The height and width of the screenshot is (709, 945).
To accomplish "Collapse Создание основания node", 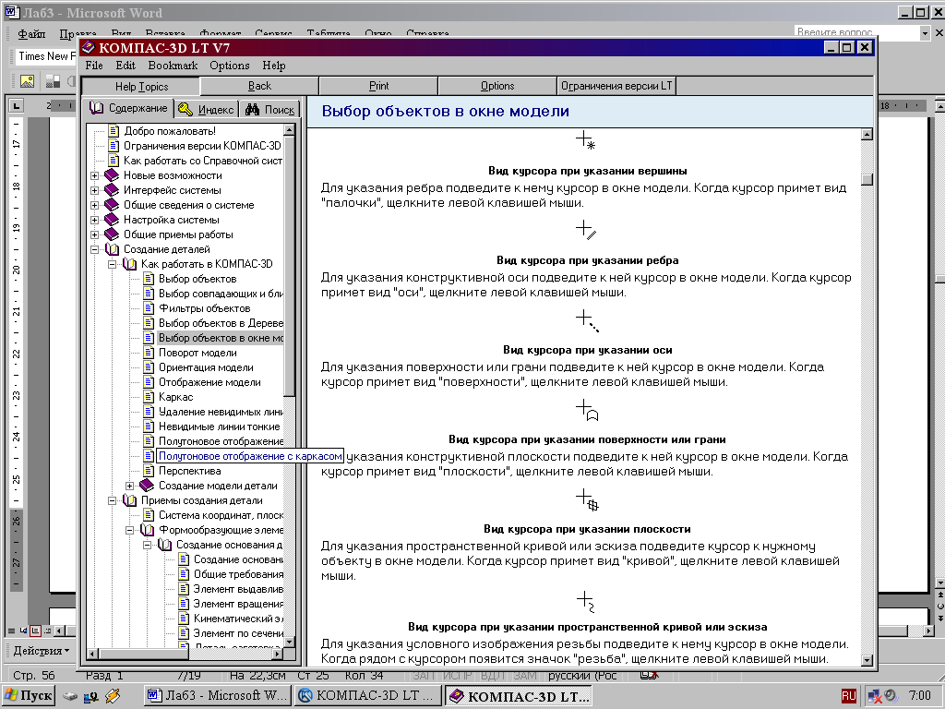I will (x=147, y=545).
